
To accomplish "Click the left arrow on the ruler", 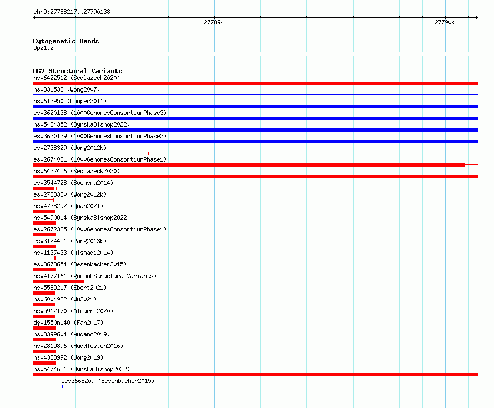I will (x=34, y=18).
